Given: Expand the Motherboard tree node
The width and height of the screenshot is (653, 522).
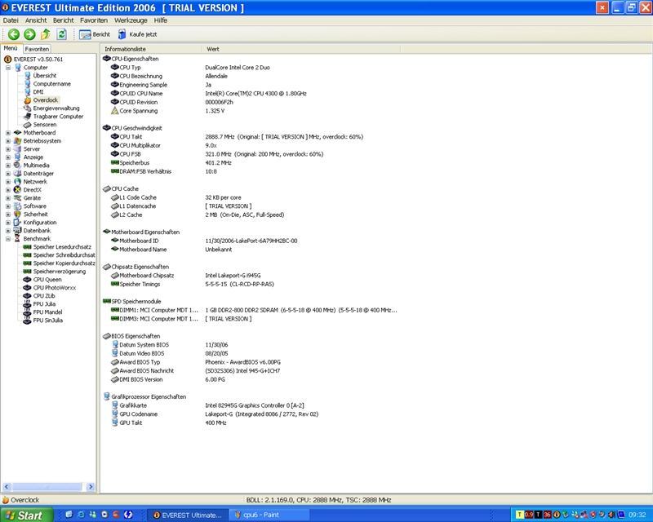Looking at the screenshot, I should tap(8, 133).
